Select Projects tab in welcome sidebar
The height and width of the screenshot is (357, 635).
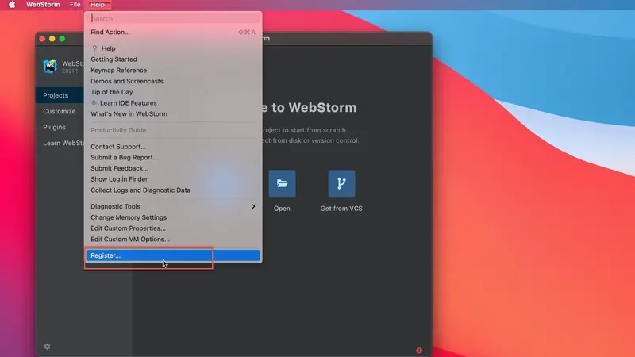(60, 95)
